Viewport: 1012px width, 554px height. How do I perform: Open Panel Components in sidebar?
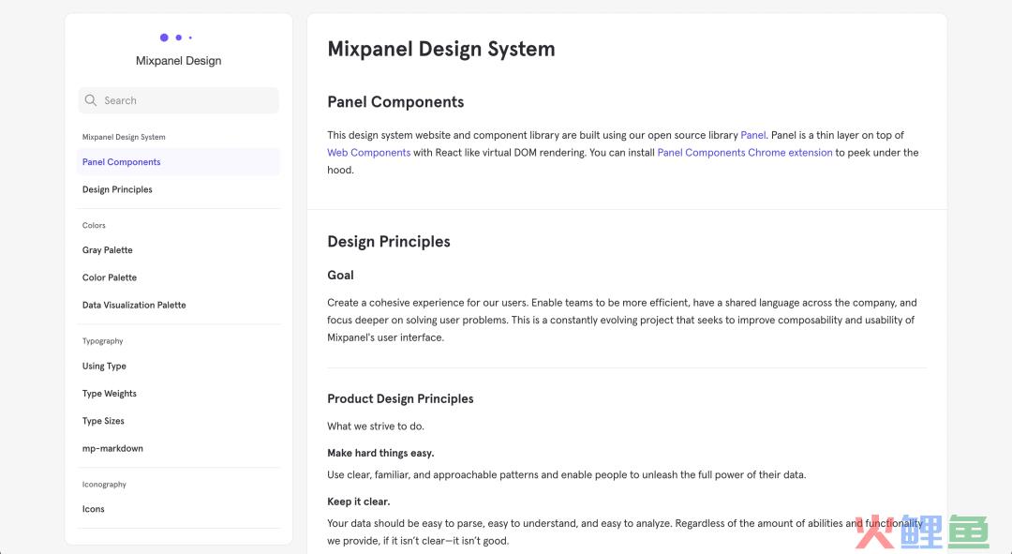pos(179,162)
